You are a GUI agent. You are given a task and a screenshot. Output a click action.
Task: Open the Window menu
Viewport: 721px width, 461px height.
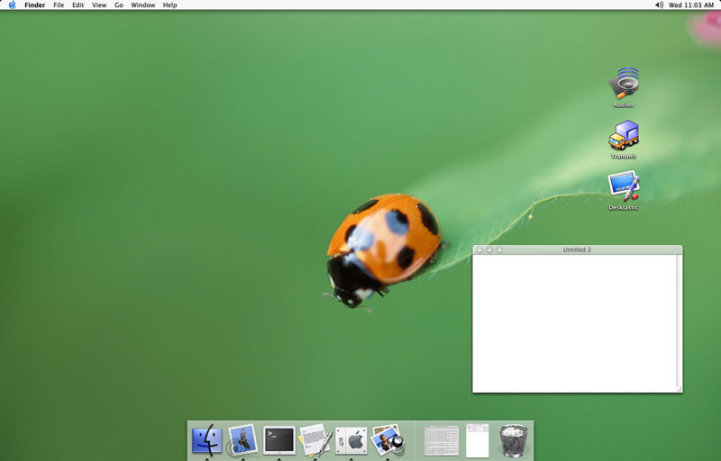tap(143, 5)
